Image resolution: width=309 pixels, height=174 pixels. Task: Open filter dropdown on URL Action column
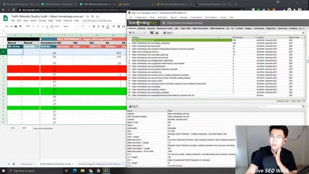tap(21, 46)
